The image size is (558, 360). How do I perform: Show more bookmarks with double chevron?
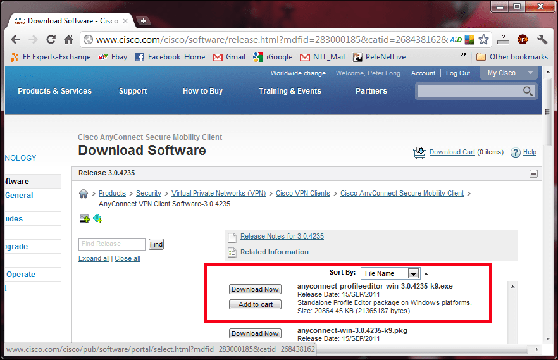click(463, 54)
